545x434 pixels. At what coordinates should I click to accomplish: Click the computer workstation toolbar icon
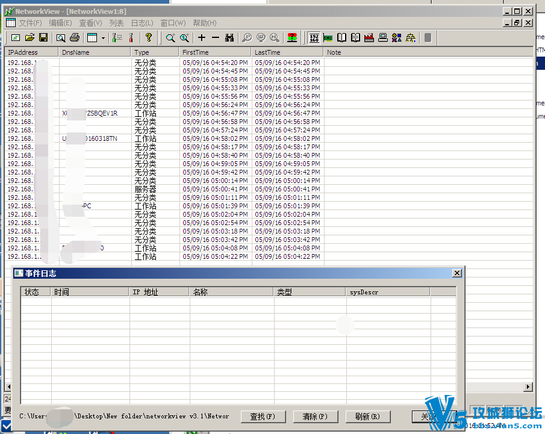tap(383, 37)
